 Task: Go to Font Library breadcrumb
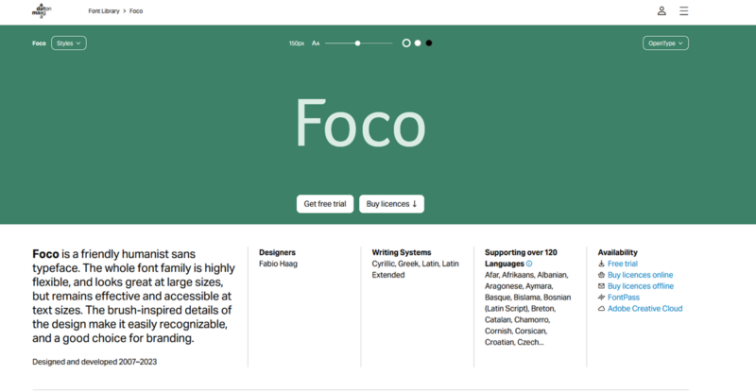104,11
